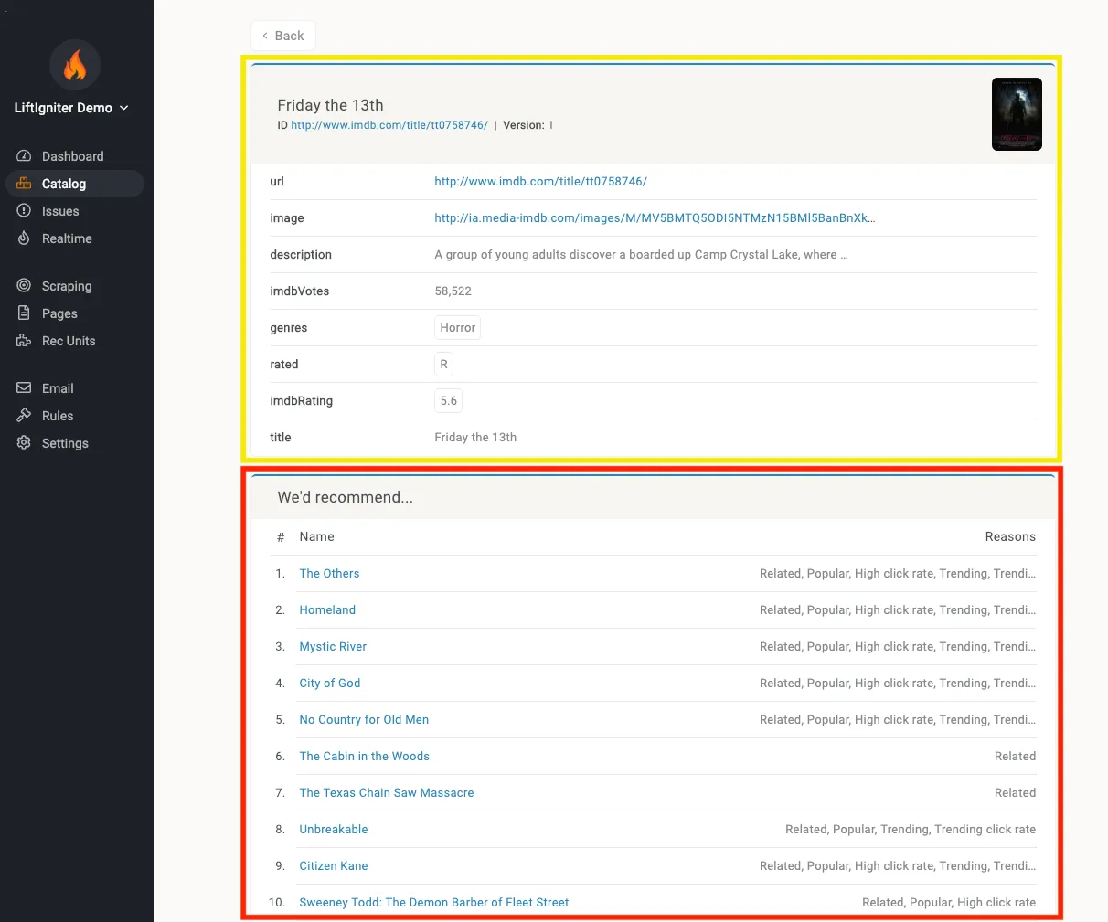Click the Horror genre tag

(458, 328)
